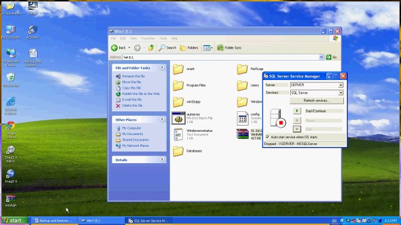Launch Google Chrome from desktop

point(11,130)
